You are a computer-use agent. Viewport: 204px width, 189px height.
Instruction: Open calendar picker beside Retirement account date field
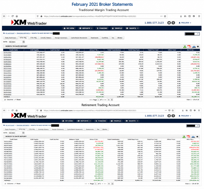(24, 133)
